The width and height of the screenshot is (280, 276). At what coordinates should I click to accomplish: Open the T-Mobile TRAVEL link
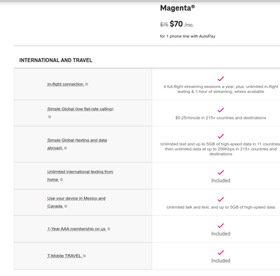pos(64,256)
